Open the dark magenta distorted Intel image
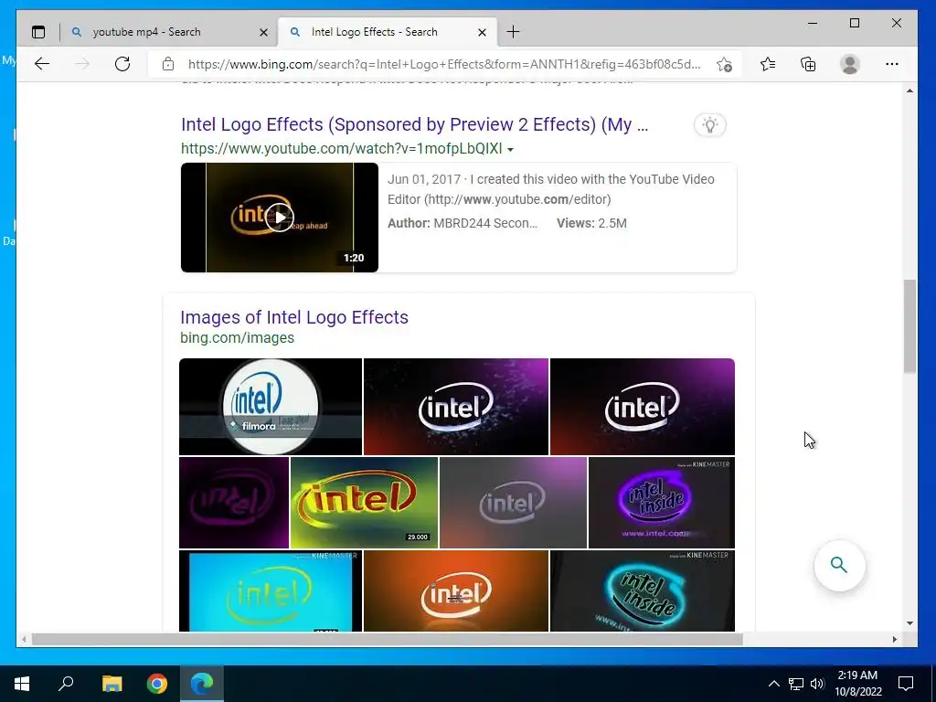936x702 pixels. 234,503
